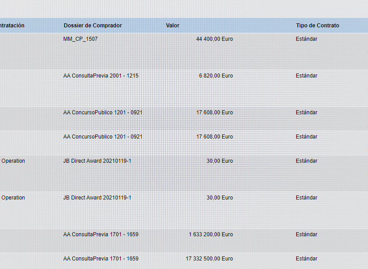Open ConsultaPrevia 1701 - 1659 dossier valued 1 633 200,00
Screen dimensions: 368x269
pos(101,234)
